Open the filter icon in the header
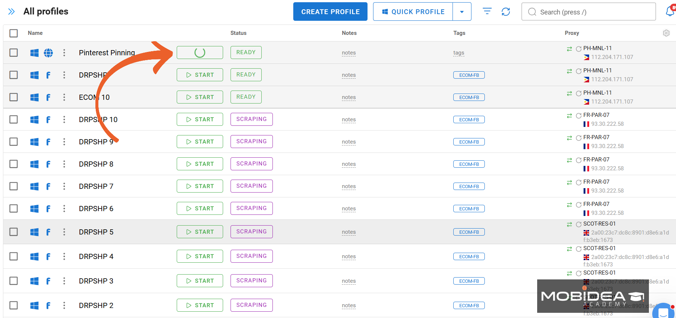Viewport: 676px width, 318px height. point(487,12)
